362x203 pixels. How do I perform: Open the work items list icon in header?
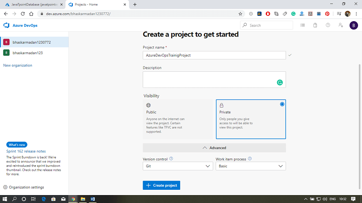pos(303,25)
